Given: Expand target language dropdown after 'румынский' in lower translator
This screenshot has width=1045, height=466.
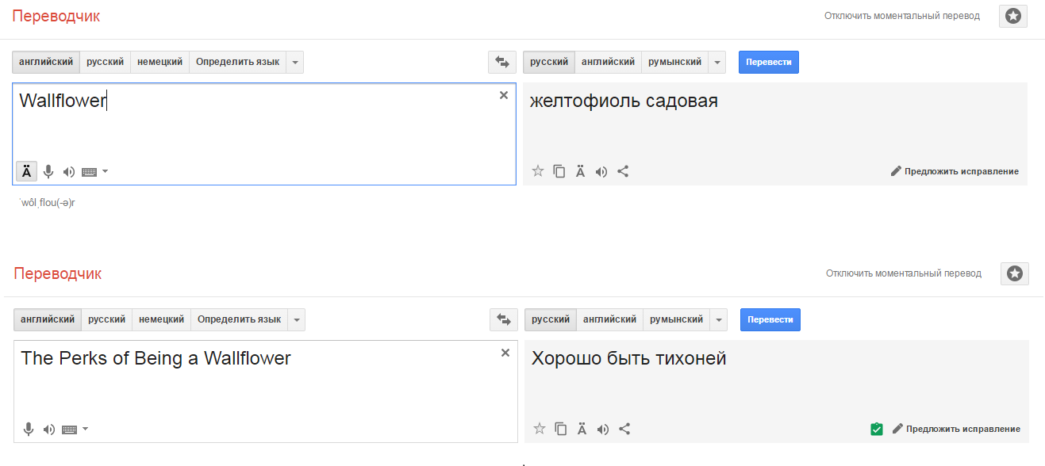Looking at the screenshot, I should [x=719, y=319].
